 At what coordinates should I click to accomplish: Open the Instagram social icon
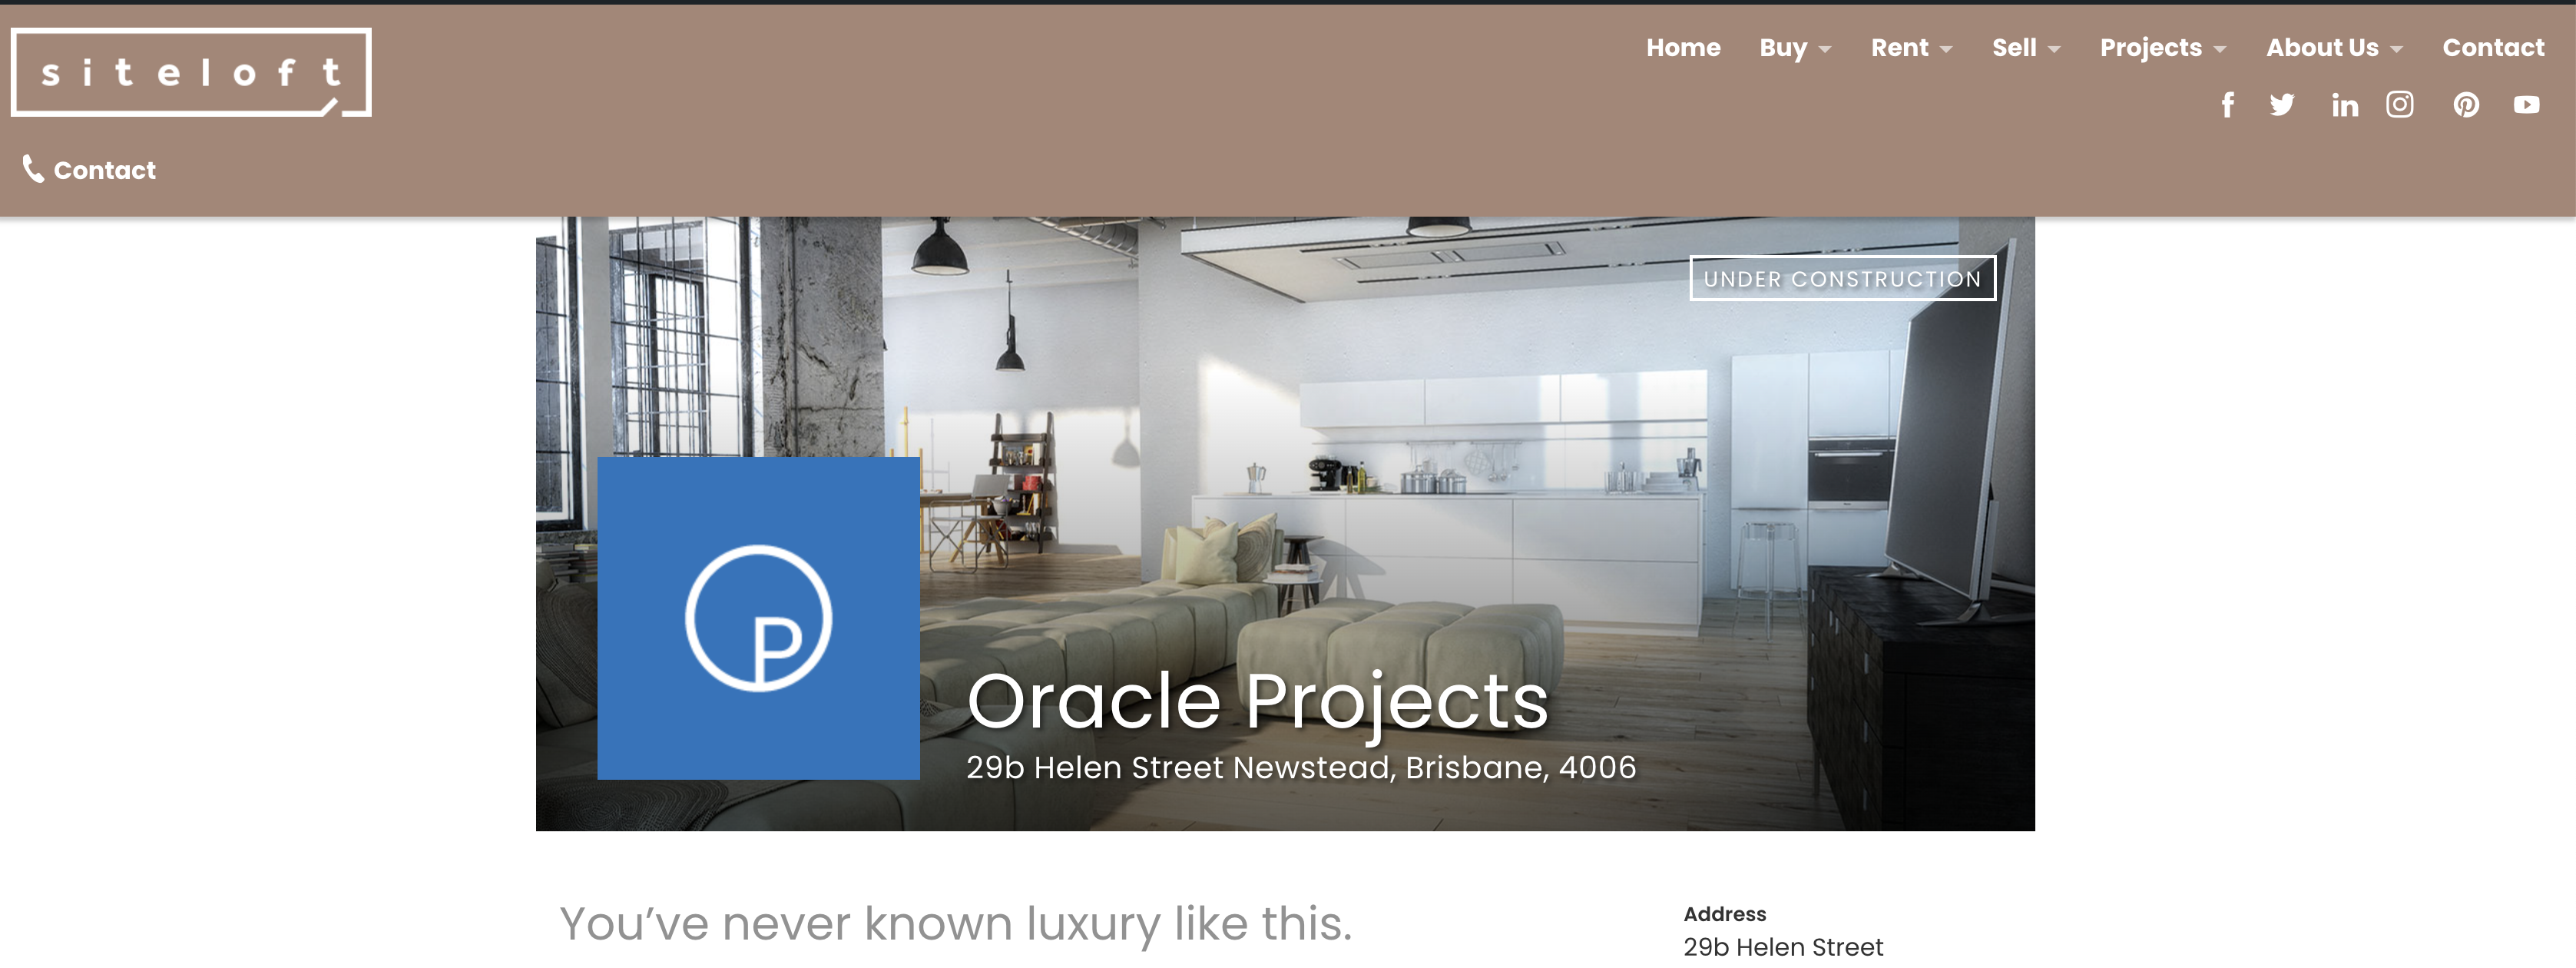click(x=2400, y=105)
